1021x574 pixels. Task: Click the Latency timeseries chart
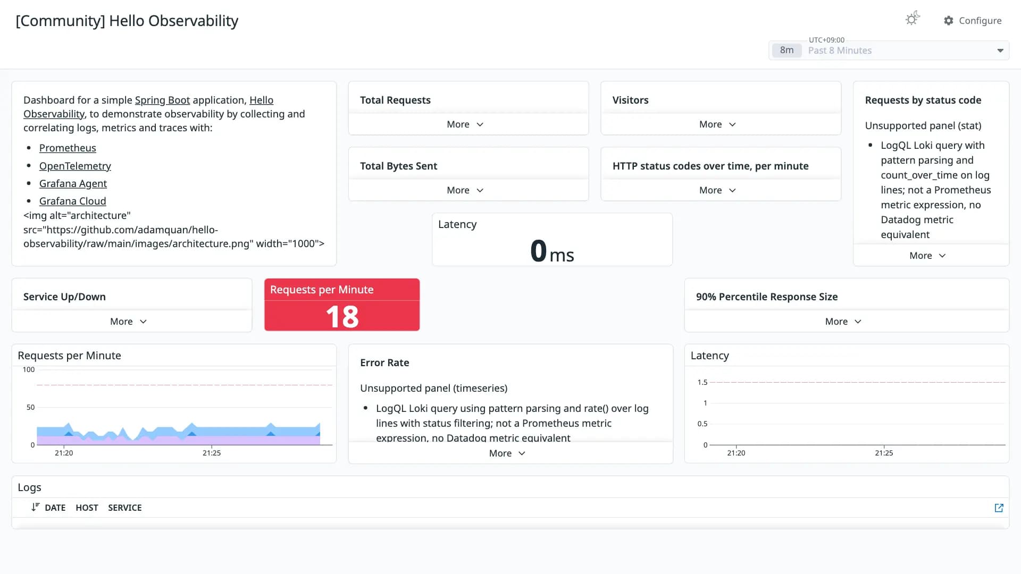(x=847, y=403)
